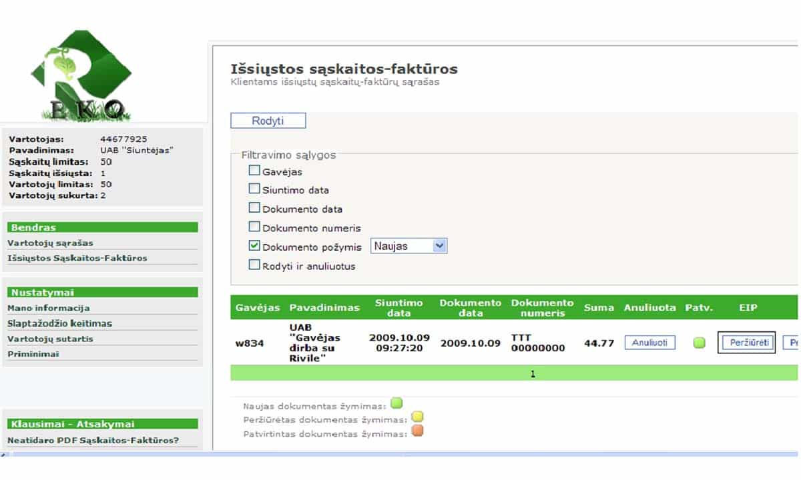The width and height of the screenshot is (801, 480).
Task: Open Neatidaro PDF Sąskaitos-Faktūros question link
Action: coord(93,440)
